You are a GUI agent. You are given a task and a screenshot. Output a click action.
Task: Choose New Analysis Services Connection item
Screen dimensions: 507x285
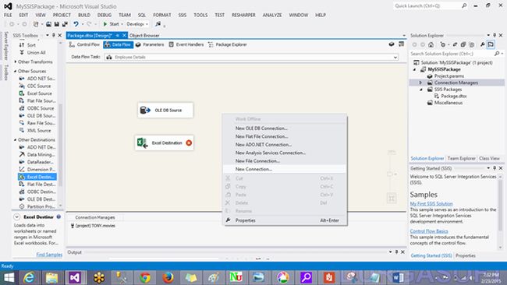(x=271, y=153)
